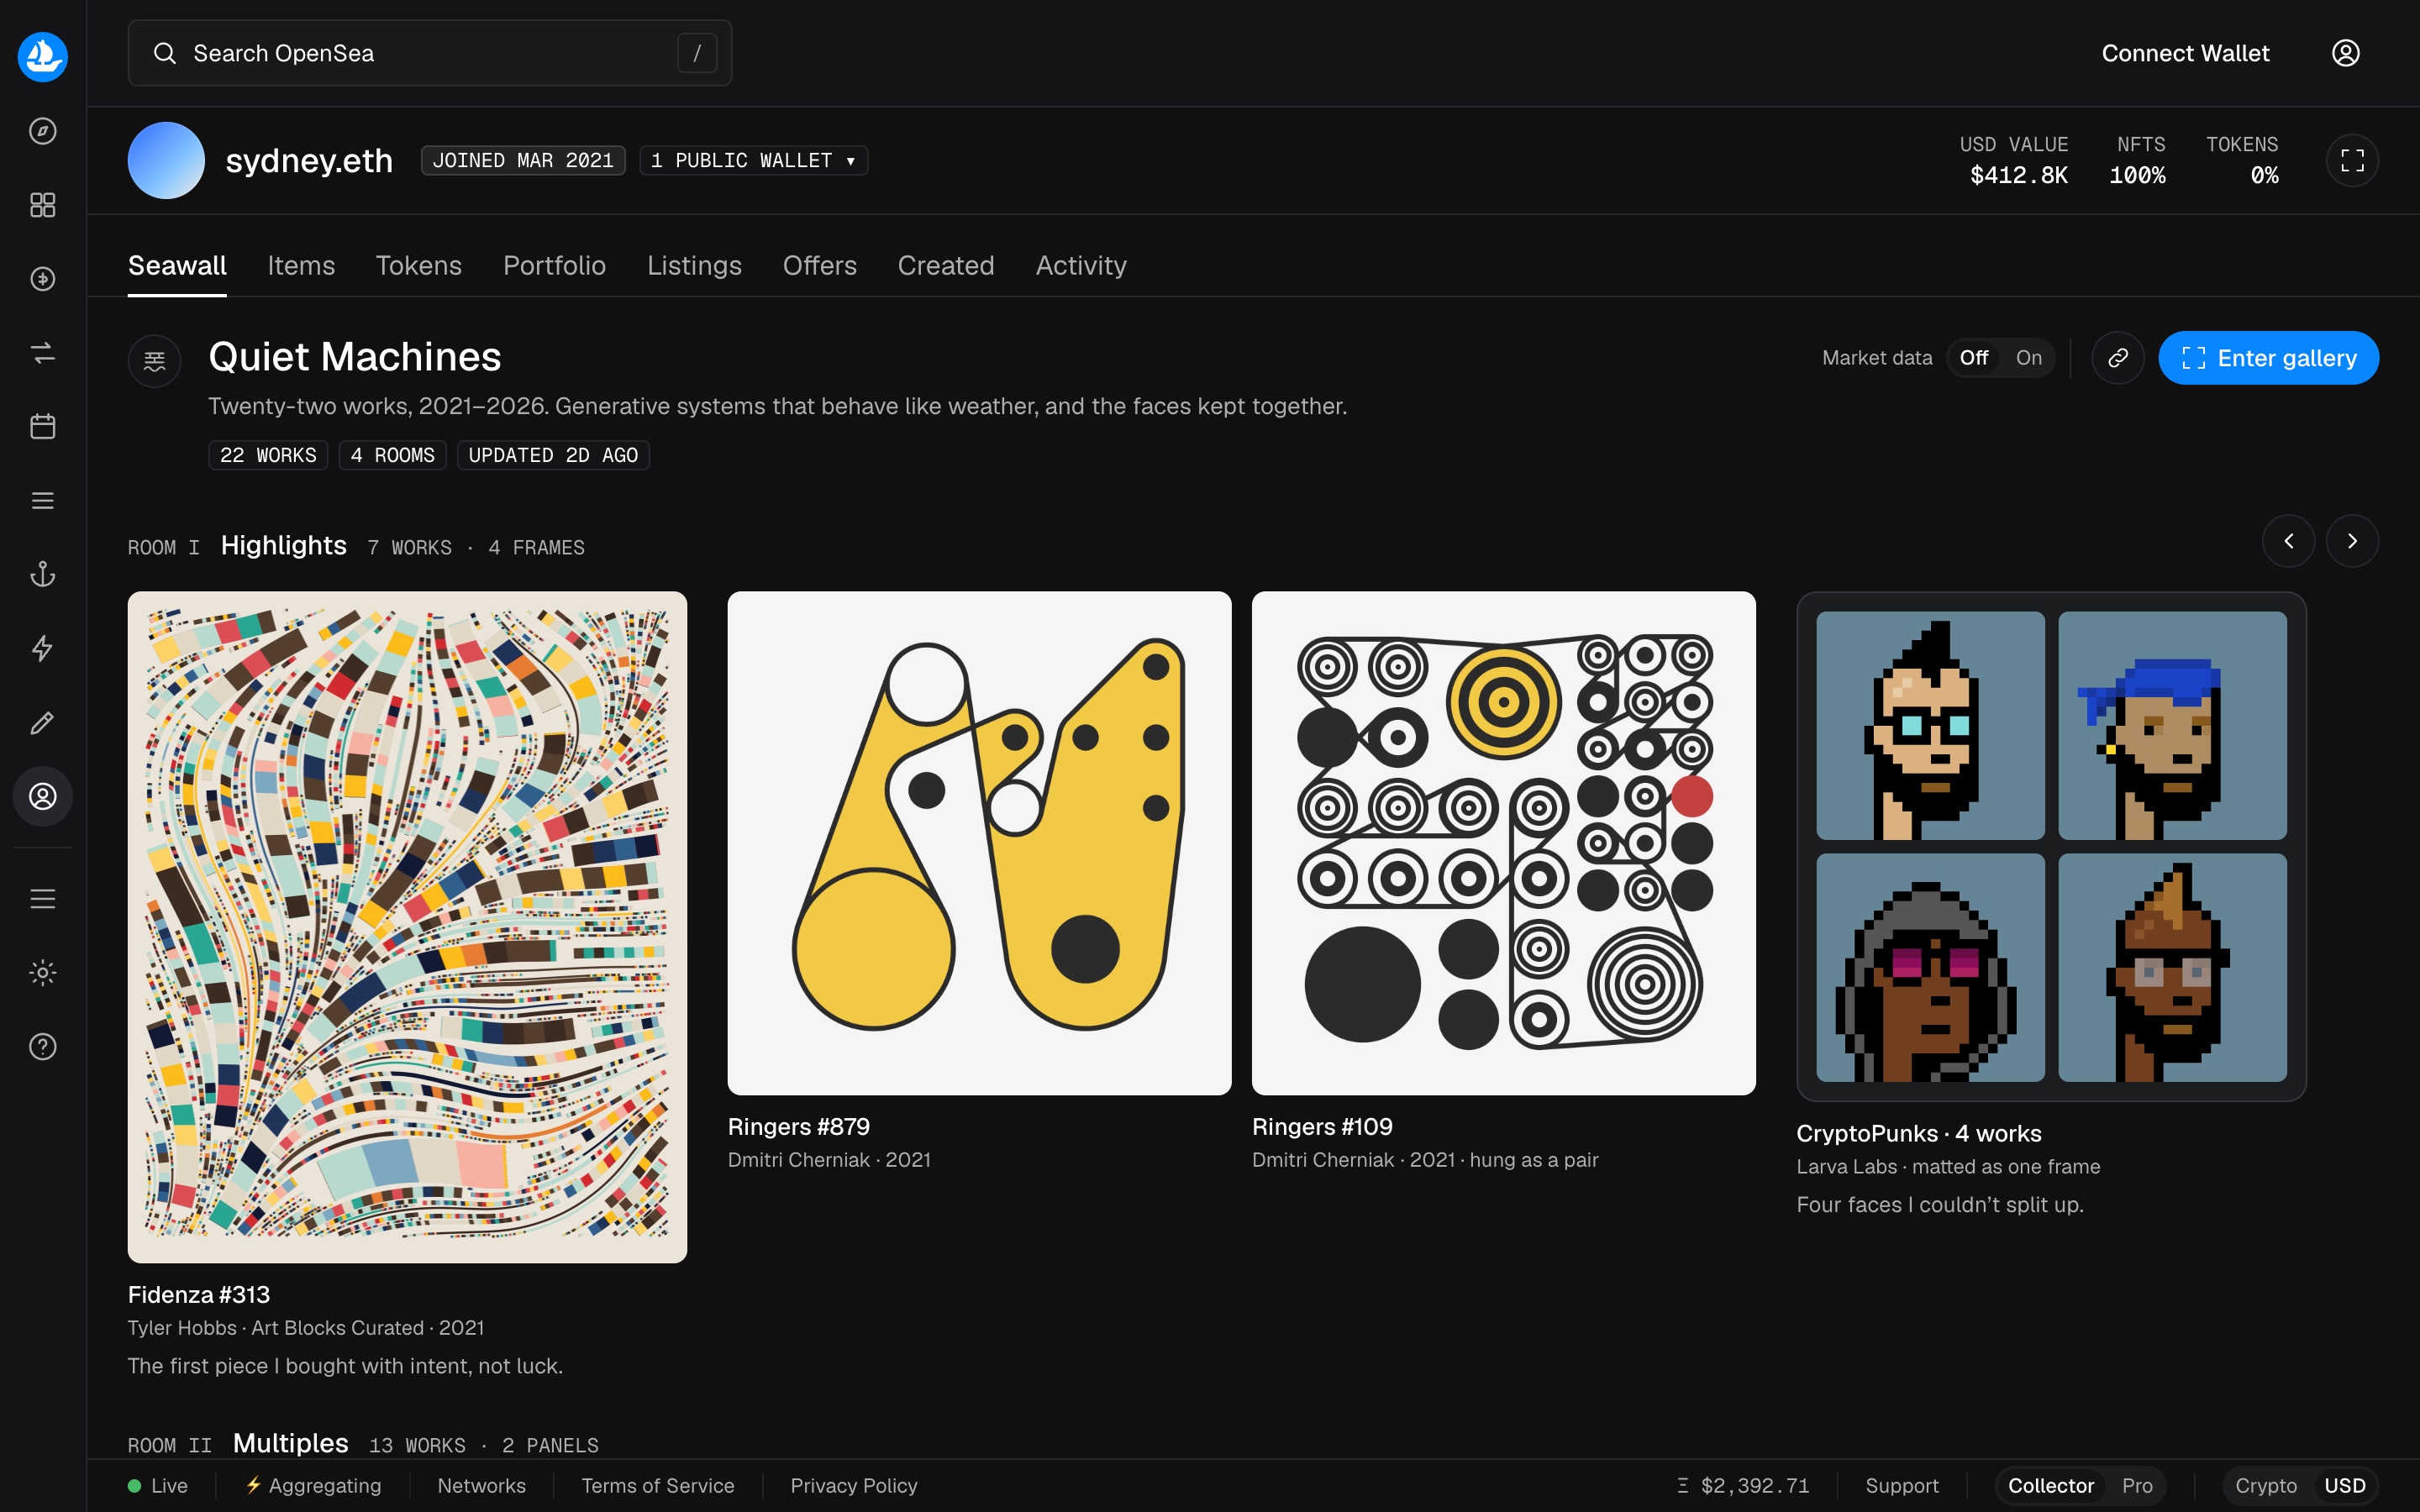Image resolution: width=2420 pixels, height=1512 pixels.
Task: Open the anchor icon in sidebar
Action: point(42,574)
